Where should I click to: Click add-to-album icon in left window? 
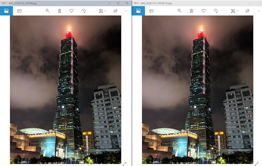[x=19, y=11]
